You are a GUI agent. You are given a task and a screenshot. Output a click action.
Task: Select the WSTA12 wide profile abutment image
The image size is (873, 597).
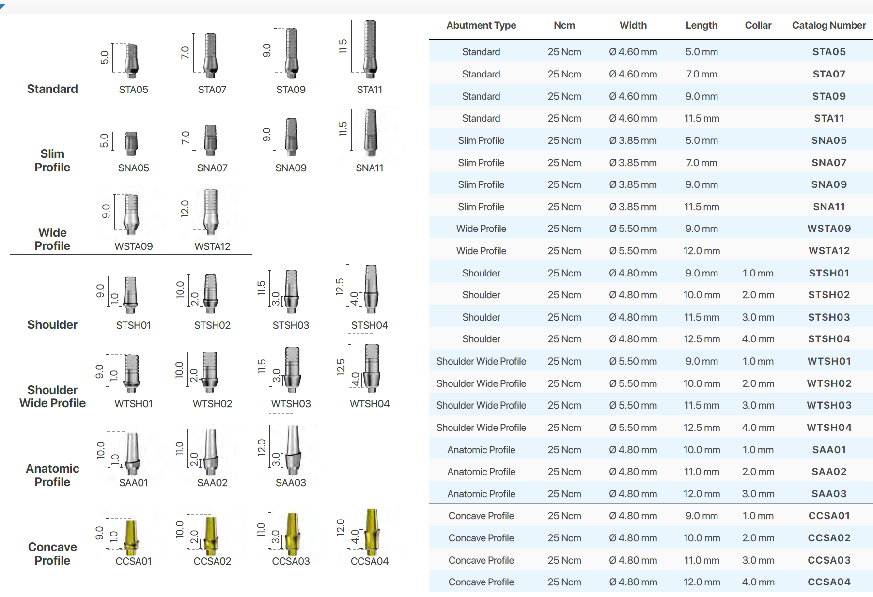210,212
